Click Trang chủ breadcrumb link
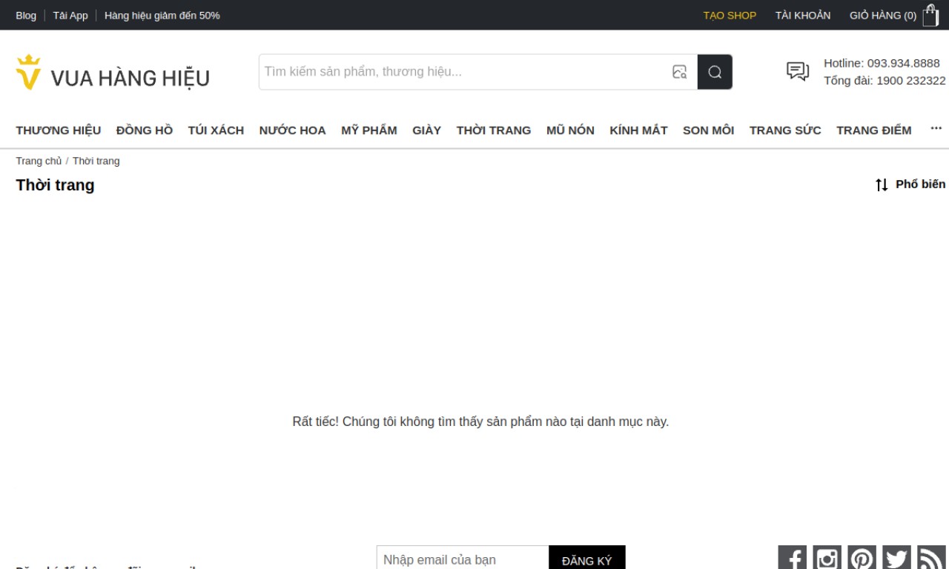Screen dimensions: 949x569 pyautogui.click(x=39, y=161)
